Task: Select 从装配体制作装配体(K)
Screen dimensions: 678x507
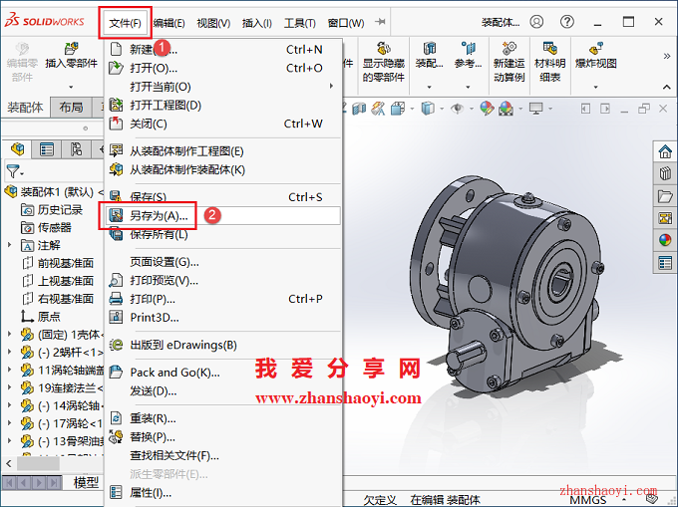Action: [x=223, y=169]
